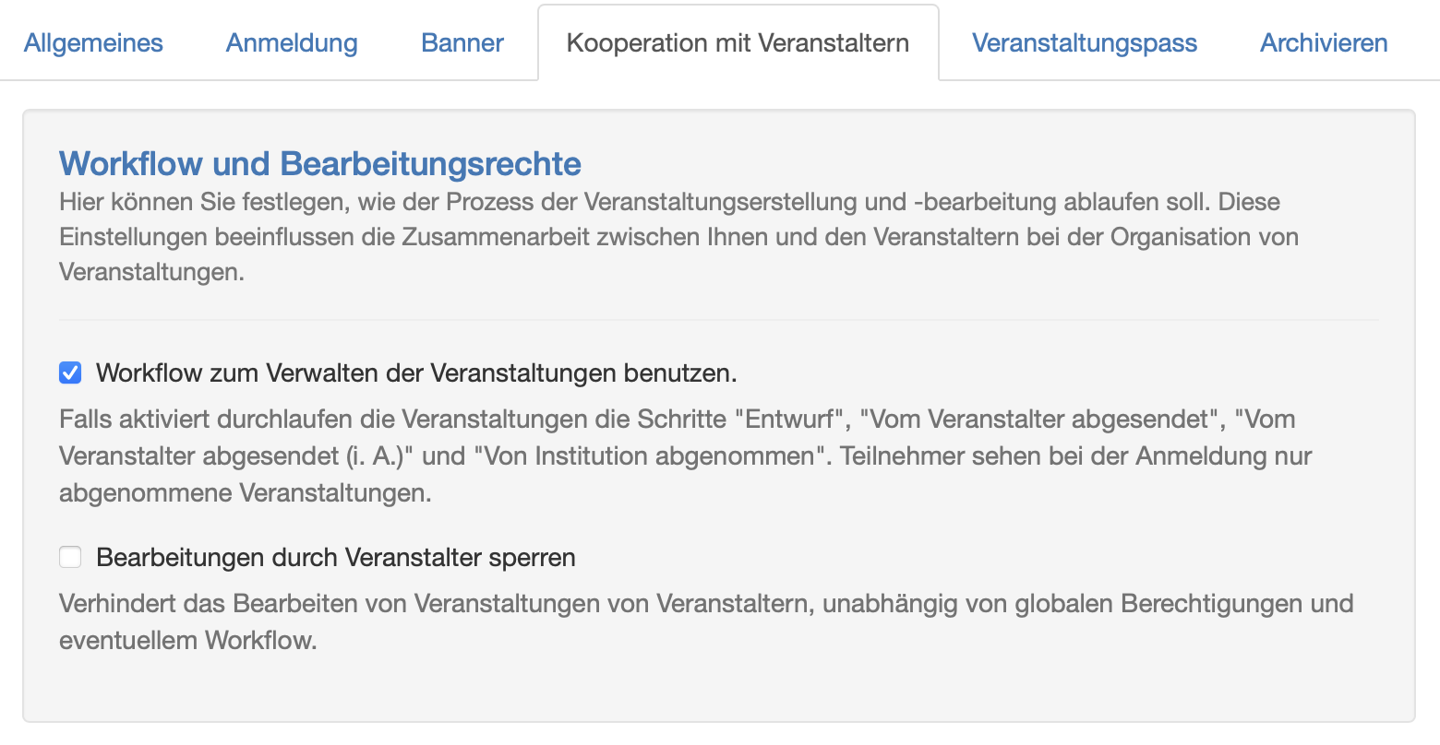Viewport: 1440px width, 745px height.
Task: Click the horizontal divider below the intro paragraph
Action: point(718,320)
